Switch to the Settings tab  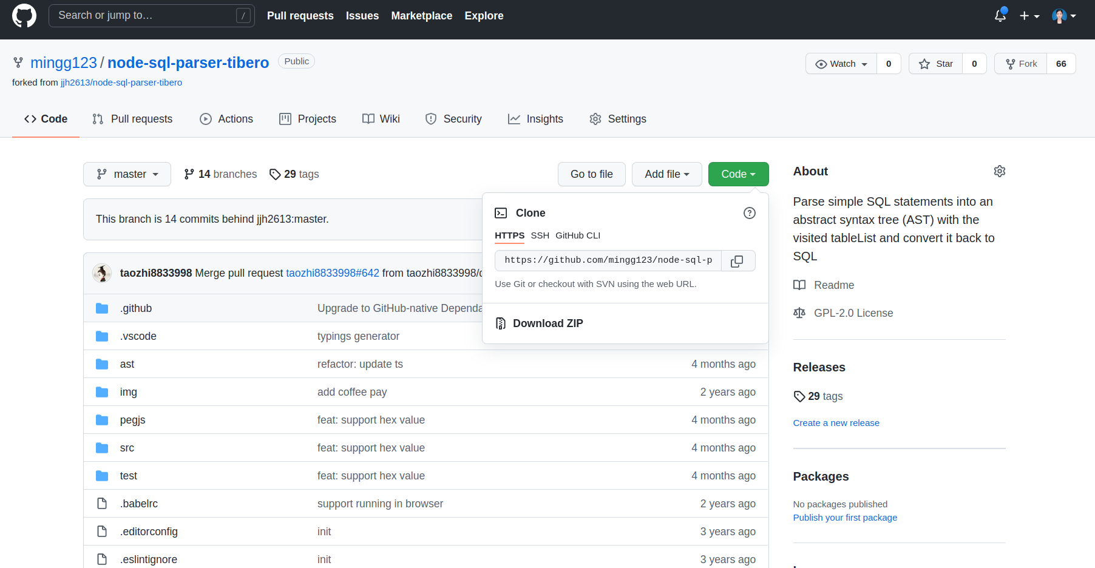(618, 119)
